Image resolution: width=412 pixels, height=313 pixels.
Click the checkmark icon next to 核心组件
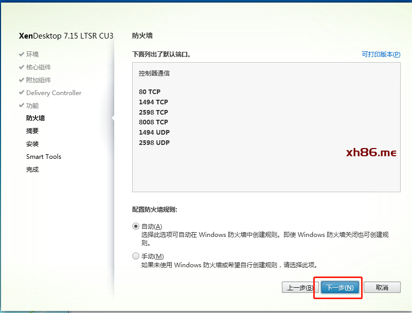pyautogui.click(x=21, y=67)
